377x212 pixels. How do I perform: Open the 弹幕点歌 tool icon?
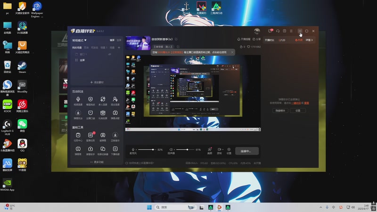115,113
